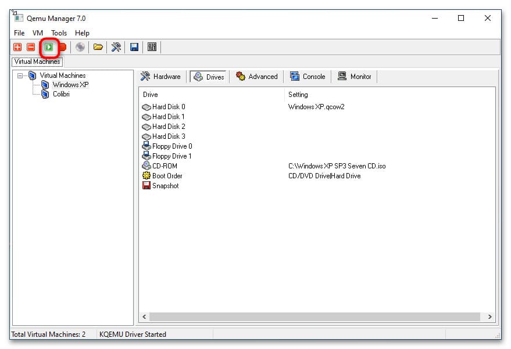
Task: Open the VM menu
Action: pos(38,33)
